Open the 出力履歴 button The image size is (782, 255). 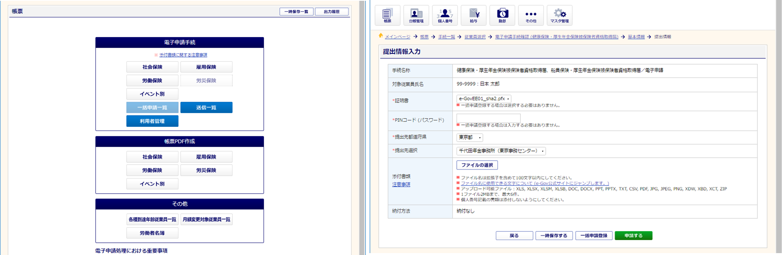(x=331, y=12)
